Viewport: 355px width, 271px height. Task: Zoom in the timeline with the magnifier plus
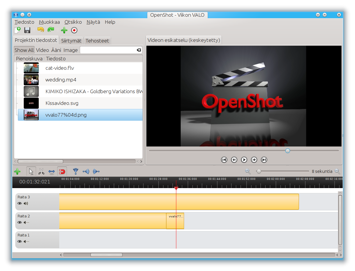248,171
